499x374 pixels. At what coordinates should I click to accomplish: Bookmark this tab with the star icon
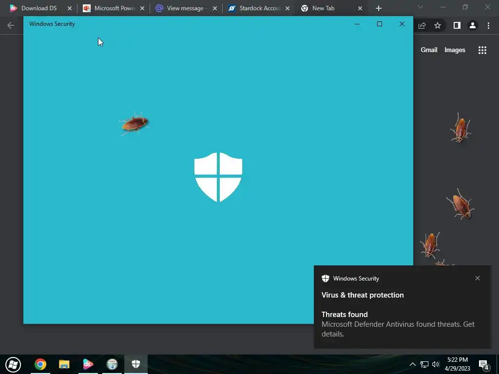(438, 25)
